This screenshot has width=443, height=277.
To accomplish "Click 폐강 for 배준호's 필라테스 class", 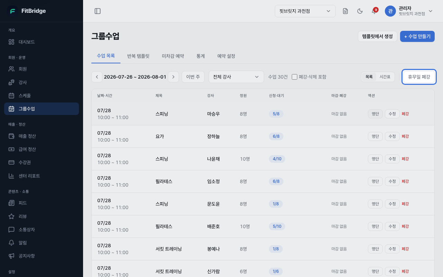I will click(405, 226).
